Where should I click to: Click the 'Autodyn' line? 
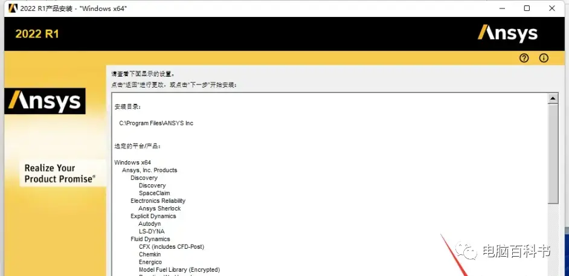coord(150,224)
